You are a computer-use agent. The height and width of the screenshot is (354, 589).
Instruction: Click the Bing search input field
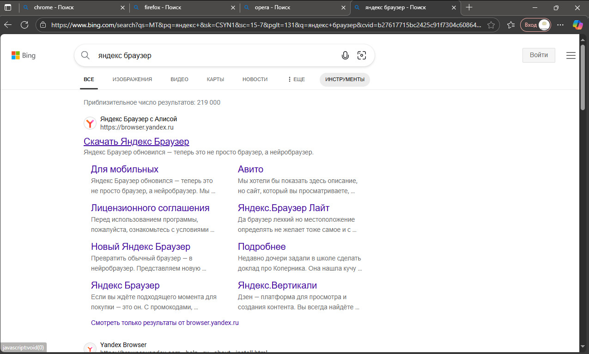(213, 56)
